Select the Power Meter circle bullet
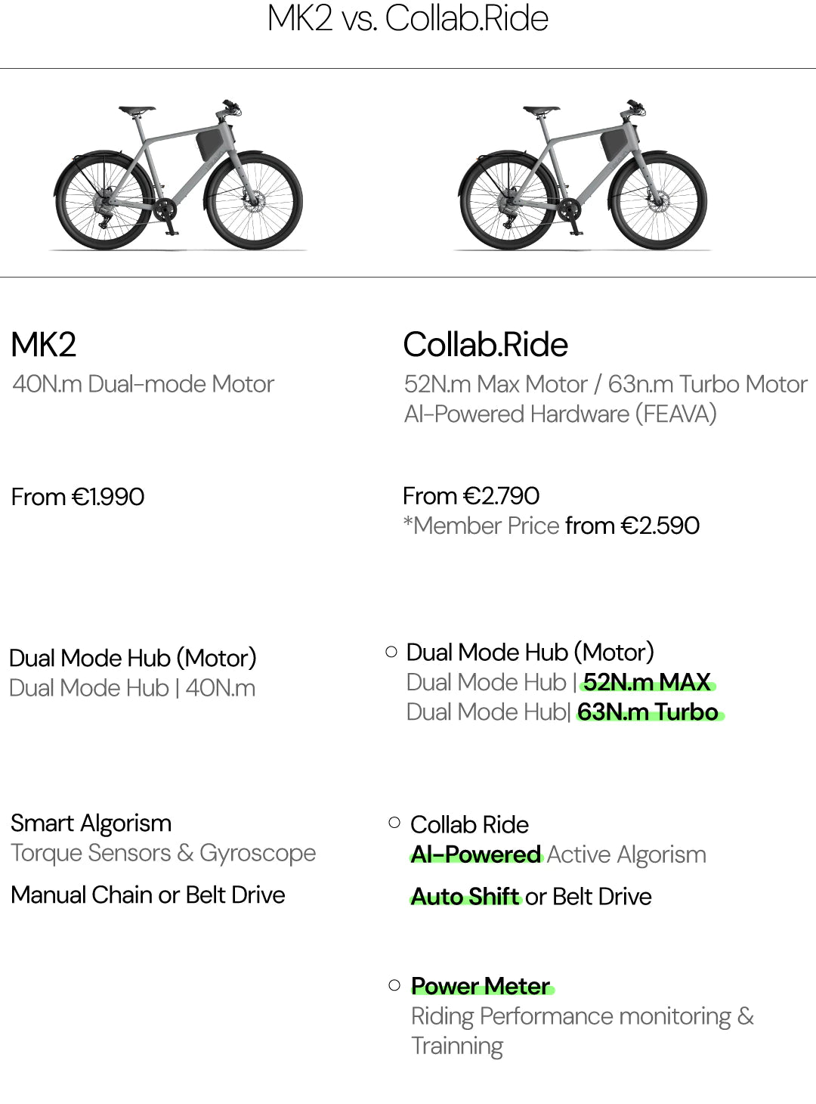 point(394,985)
